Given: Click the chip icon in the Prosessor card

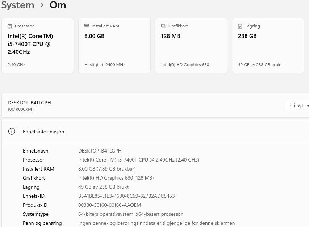Looking at the screenshot, I should [10, 26].
